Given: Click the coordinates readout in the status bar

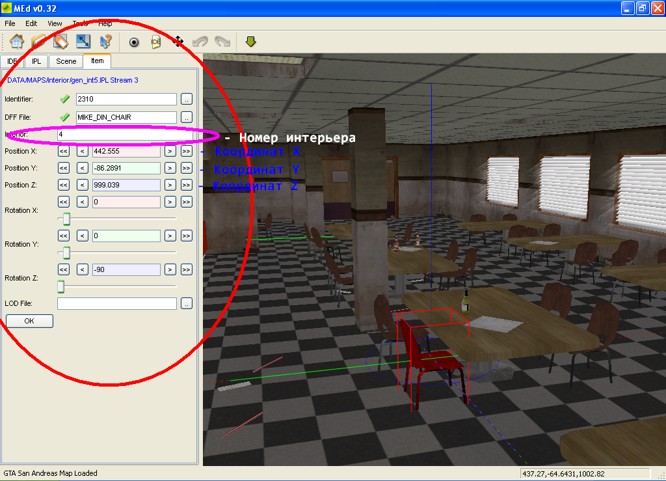Looking at the screenshot, I should pyautogui.click(x=585, y=474).
